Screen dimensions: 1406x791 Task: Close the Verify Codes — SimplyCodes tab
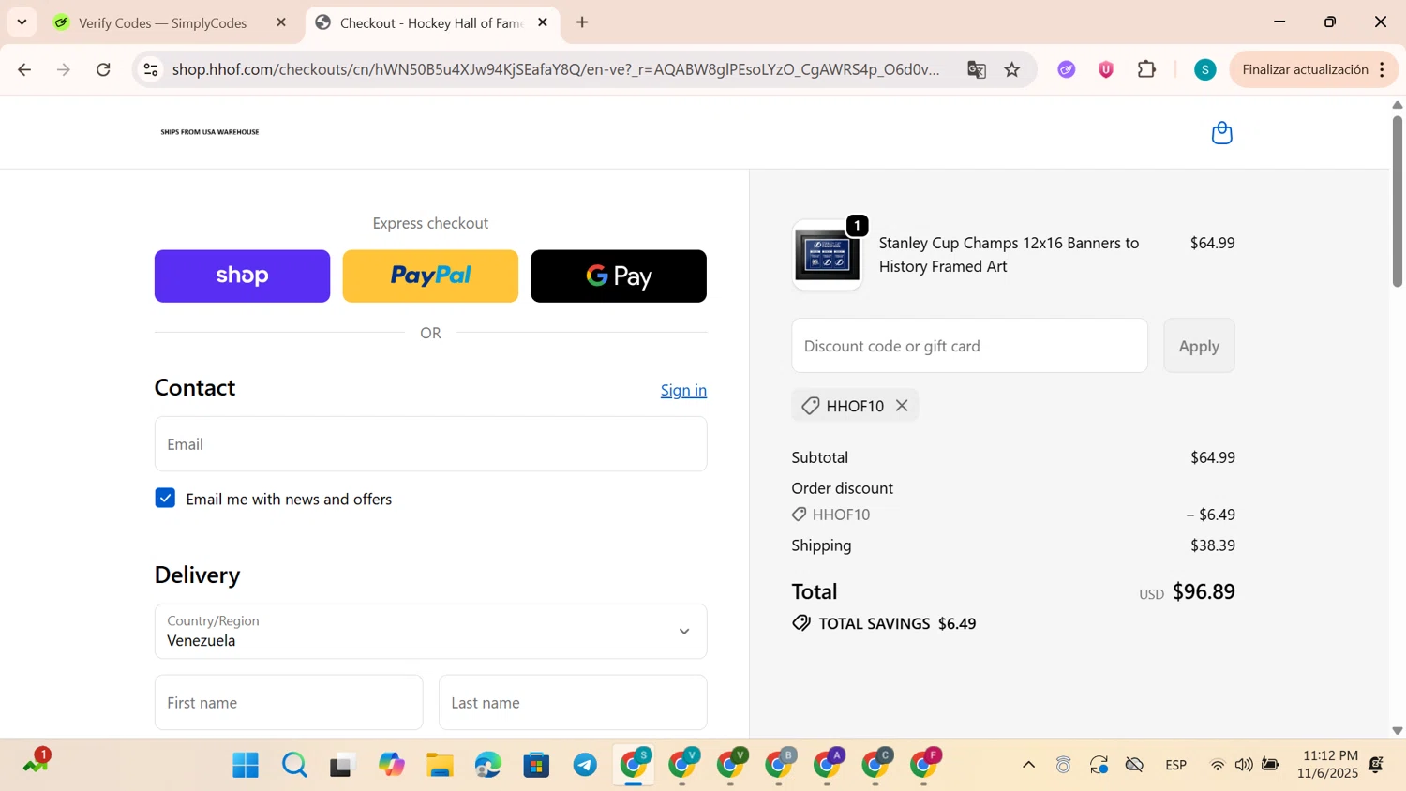coord(281,22)
